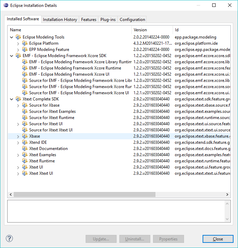Click icon of EMF Eclipse Modeling Framework Xcore Runtime
This screenshot has height=248, width=238.
(x=25, y=68)
